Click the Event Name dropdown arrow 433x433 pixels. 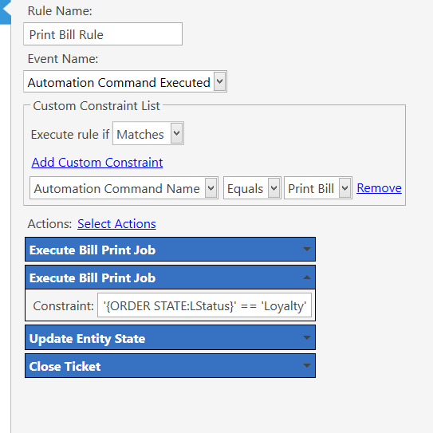(220, 81)
